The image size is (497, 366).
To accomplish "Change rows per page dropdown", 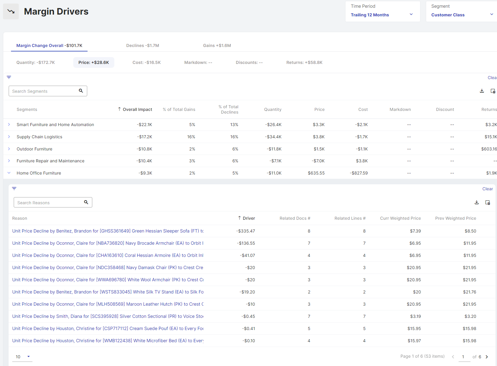I will click(x=23, y=357).
